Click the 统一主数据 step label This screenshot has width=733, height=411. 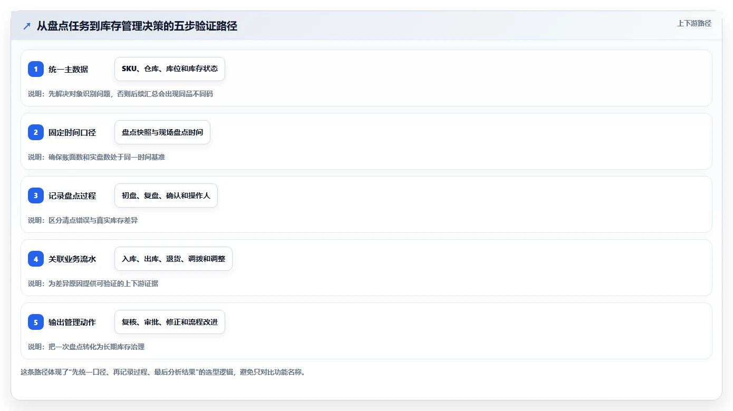pos(69,69)
